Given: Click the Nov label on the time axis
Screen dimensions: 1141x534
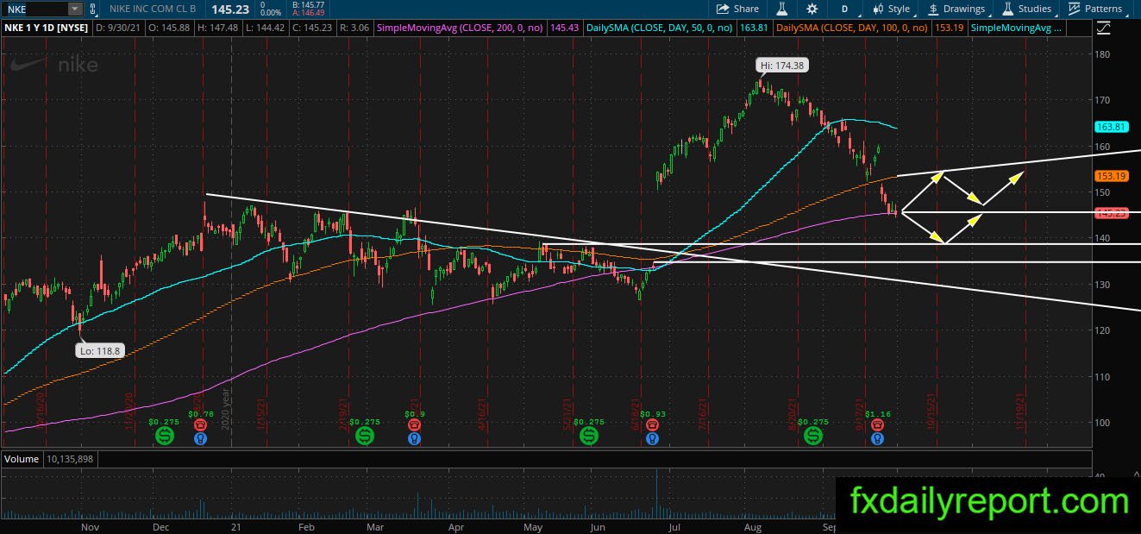Looking at the screenshot, I should click(x=89, y=525).
